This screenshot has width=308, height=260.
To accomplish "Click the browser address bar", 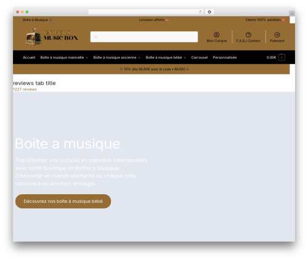I will tap(146, 12).
